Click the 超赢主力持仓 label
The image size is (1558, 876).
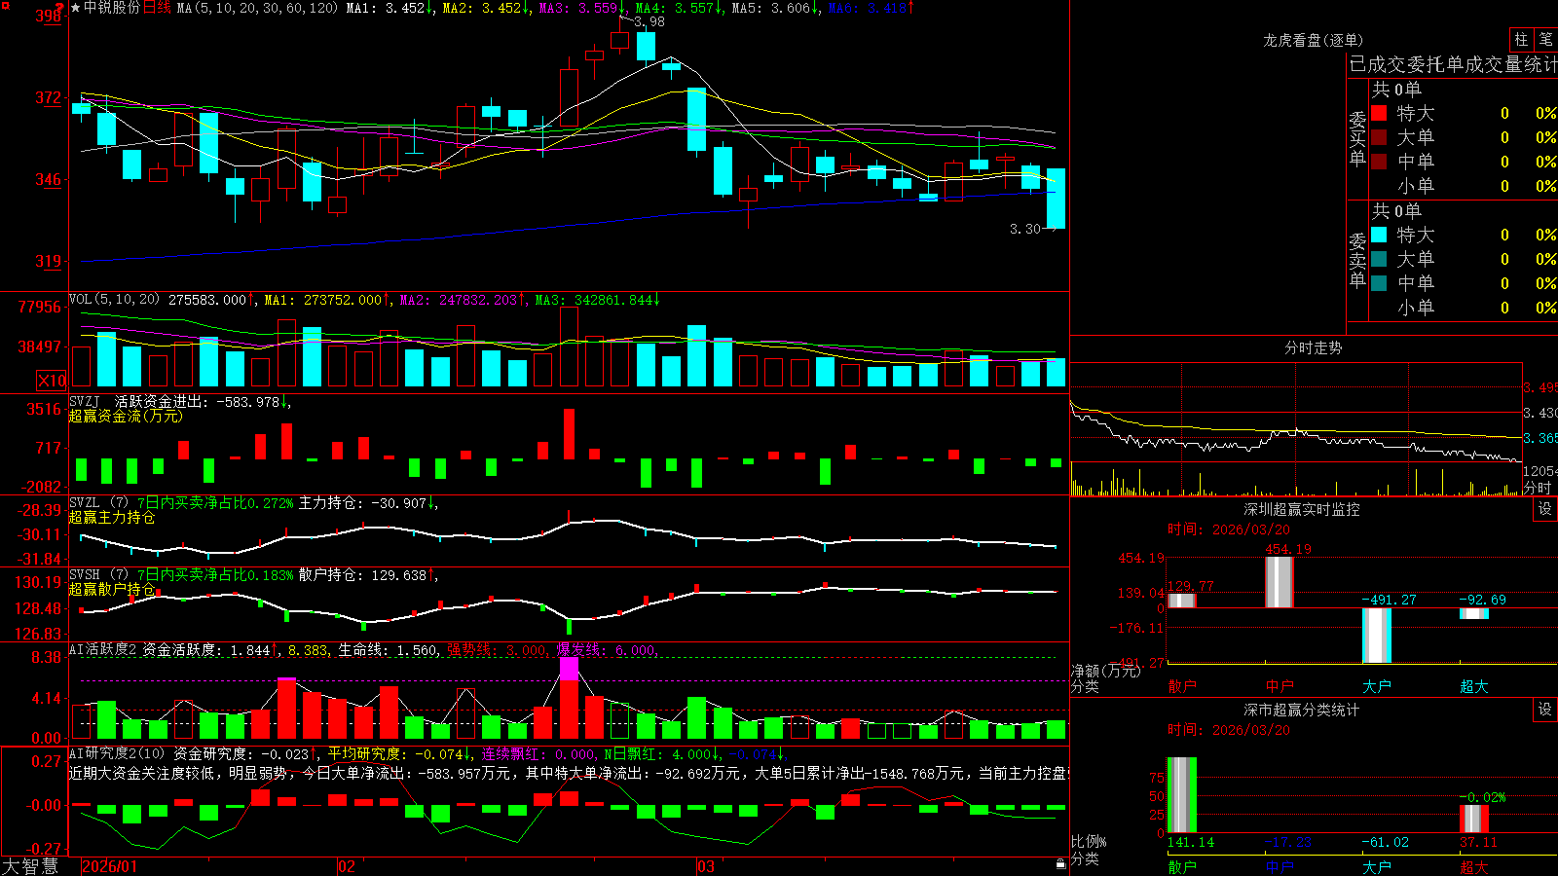point(112,517)
